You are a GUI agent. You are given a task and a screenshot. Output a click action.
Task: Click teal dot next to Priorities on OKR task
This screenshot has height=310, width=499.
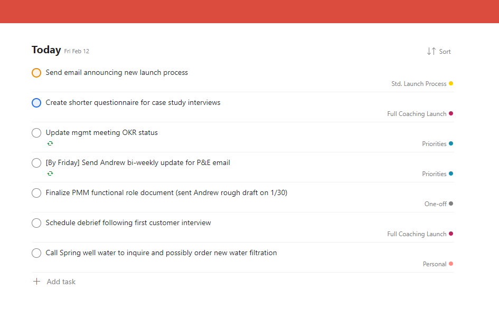451,143
